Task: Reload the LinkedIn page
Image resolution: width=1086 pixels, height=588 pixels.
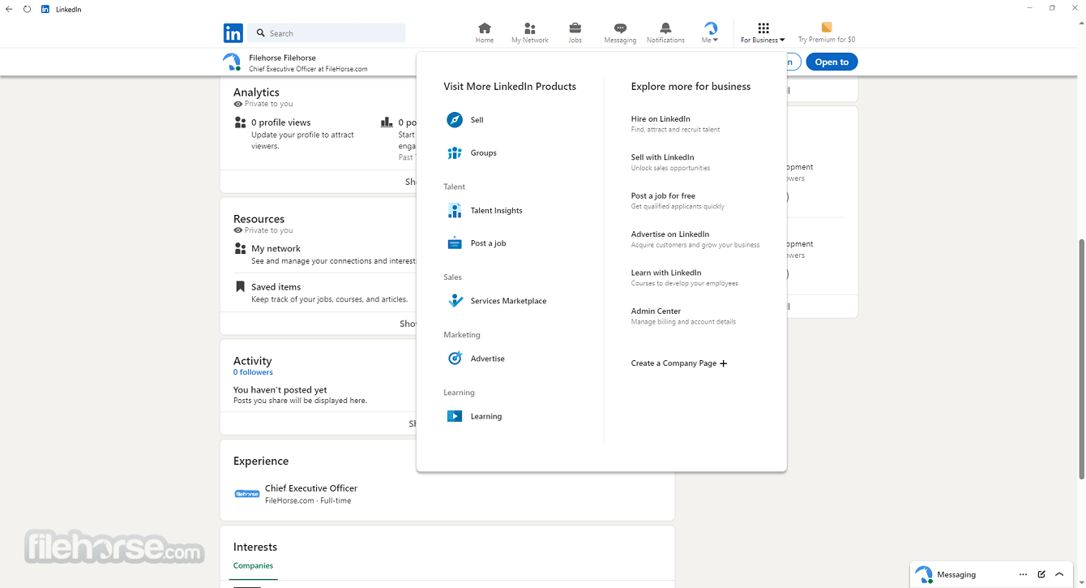Action: (x=27, y=9)
